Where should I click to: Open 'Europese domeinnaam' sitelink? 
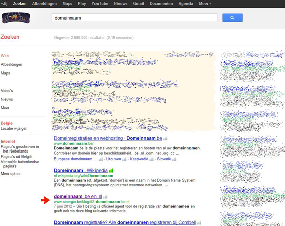tap(73, 159)
